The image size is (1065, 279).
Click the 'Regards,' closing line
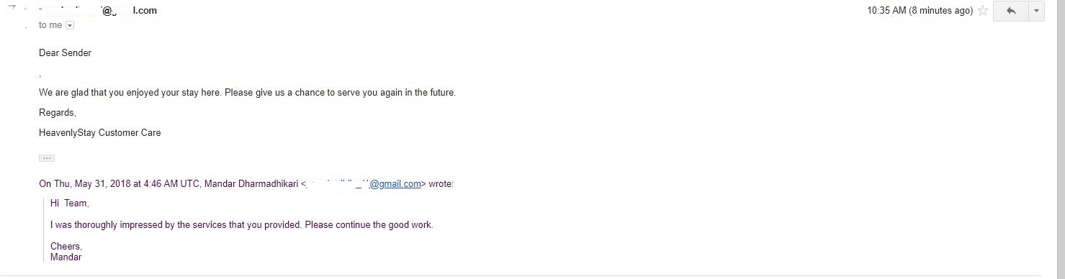click(x=58, y=113)
